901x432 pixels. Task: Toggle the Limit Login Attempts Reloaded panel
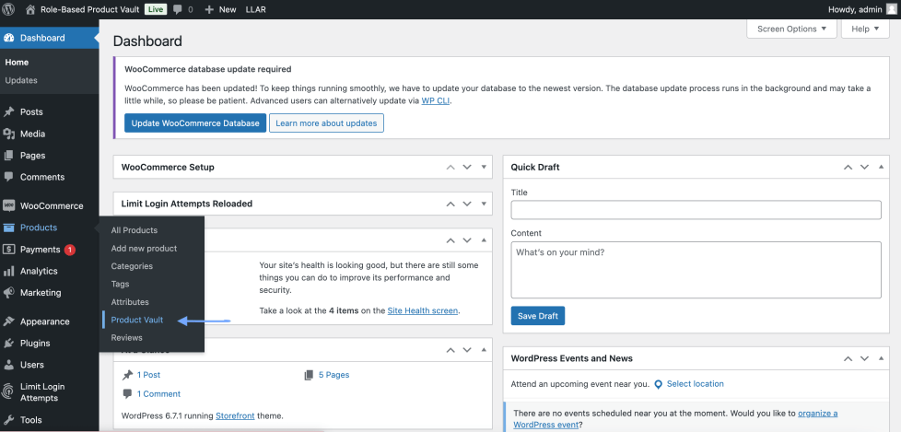tap(484, 204)
